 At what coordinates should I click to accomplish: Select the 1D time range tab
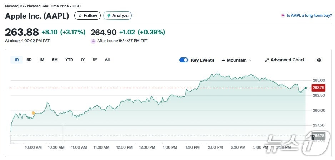[x=16, y=60]
